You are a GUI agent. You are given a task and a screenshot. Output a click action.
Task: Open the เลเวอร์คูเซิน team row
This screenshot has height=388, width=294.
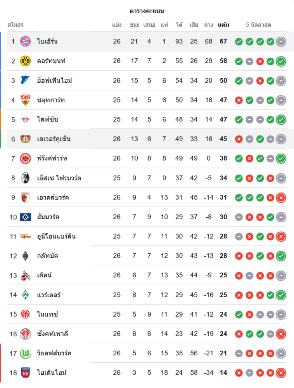(x=54, y=139)
